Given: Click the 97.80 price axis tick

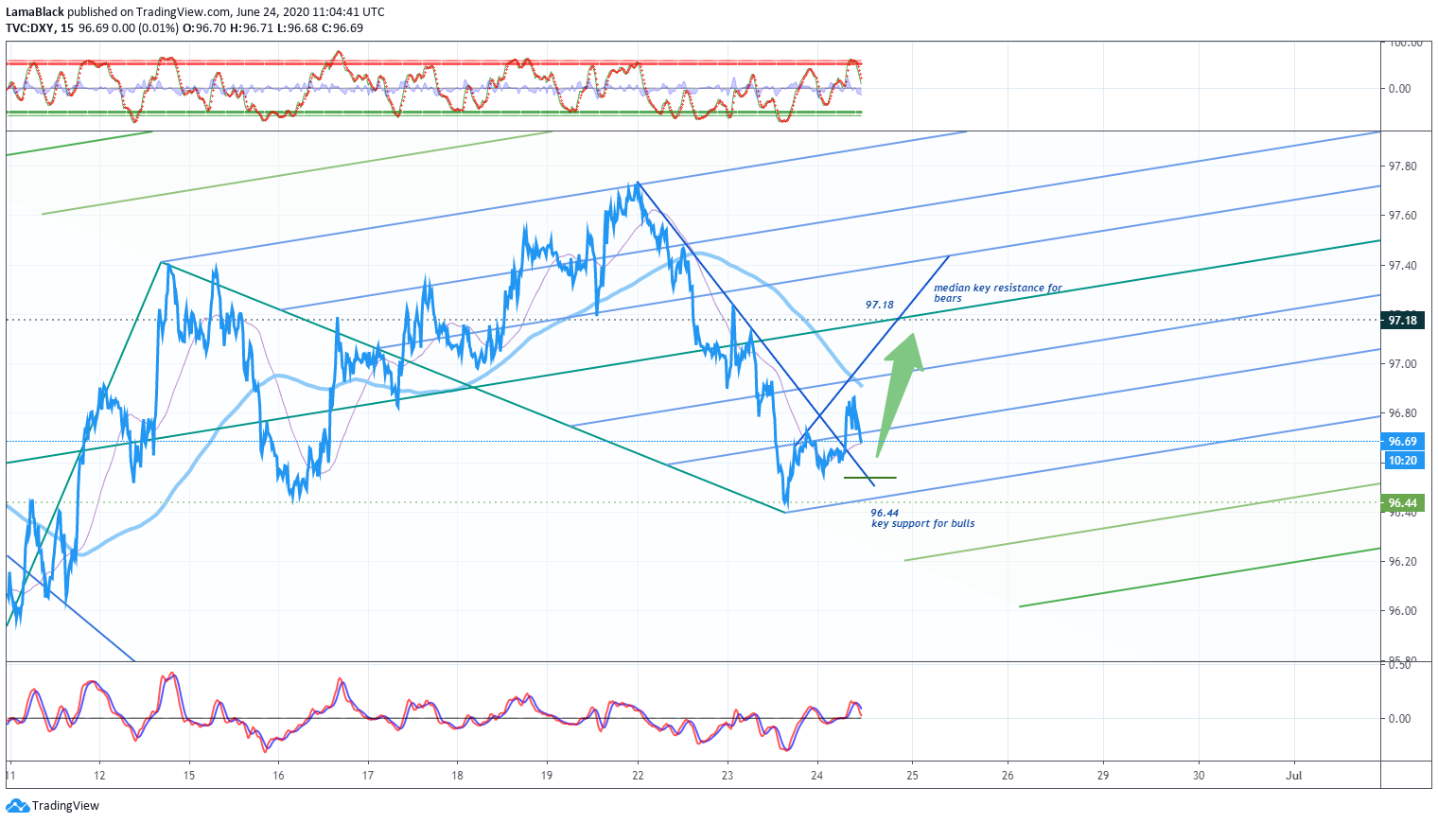Looking at the screenshot, I should pyautogui.click(x=1402, y=166).
